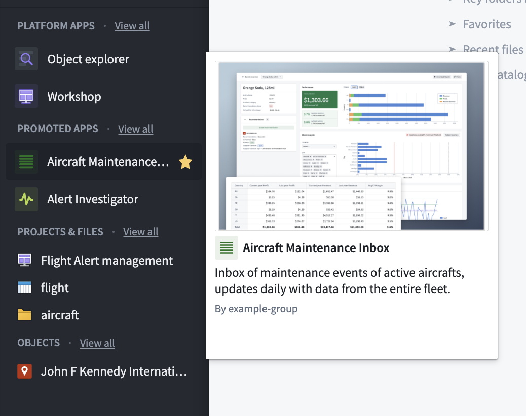The width and height of the screenshot is (526, 416).
Task: Open the Object explorer magnifier icon
Action: 26,59
